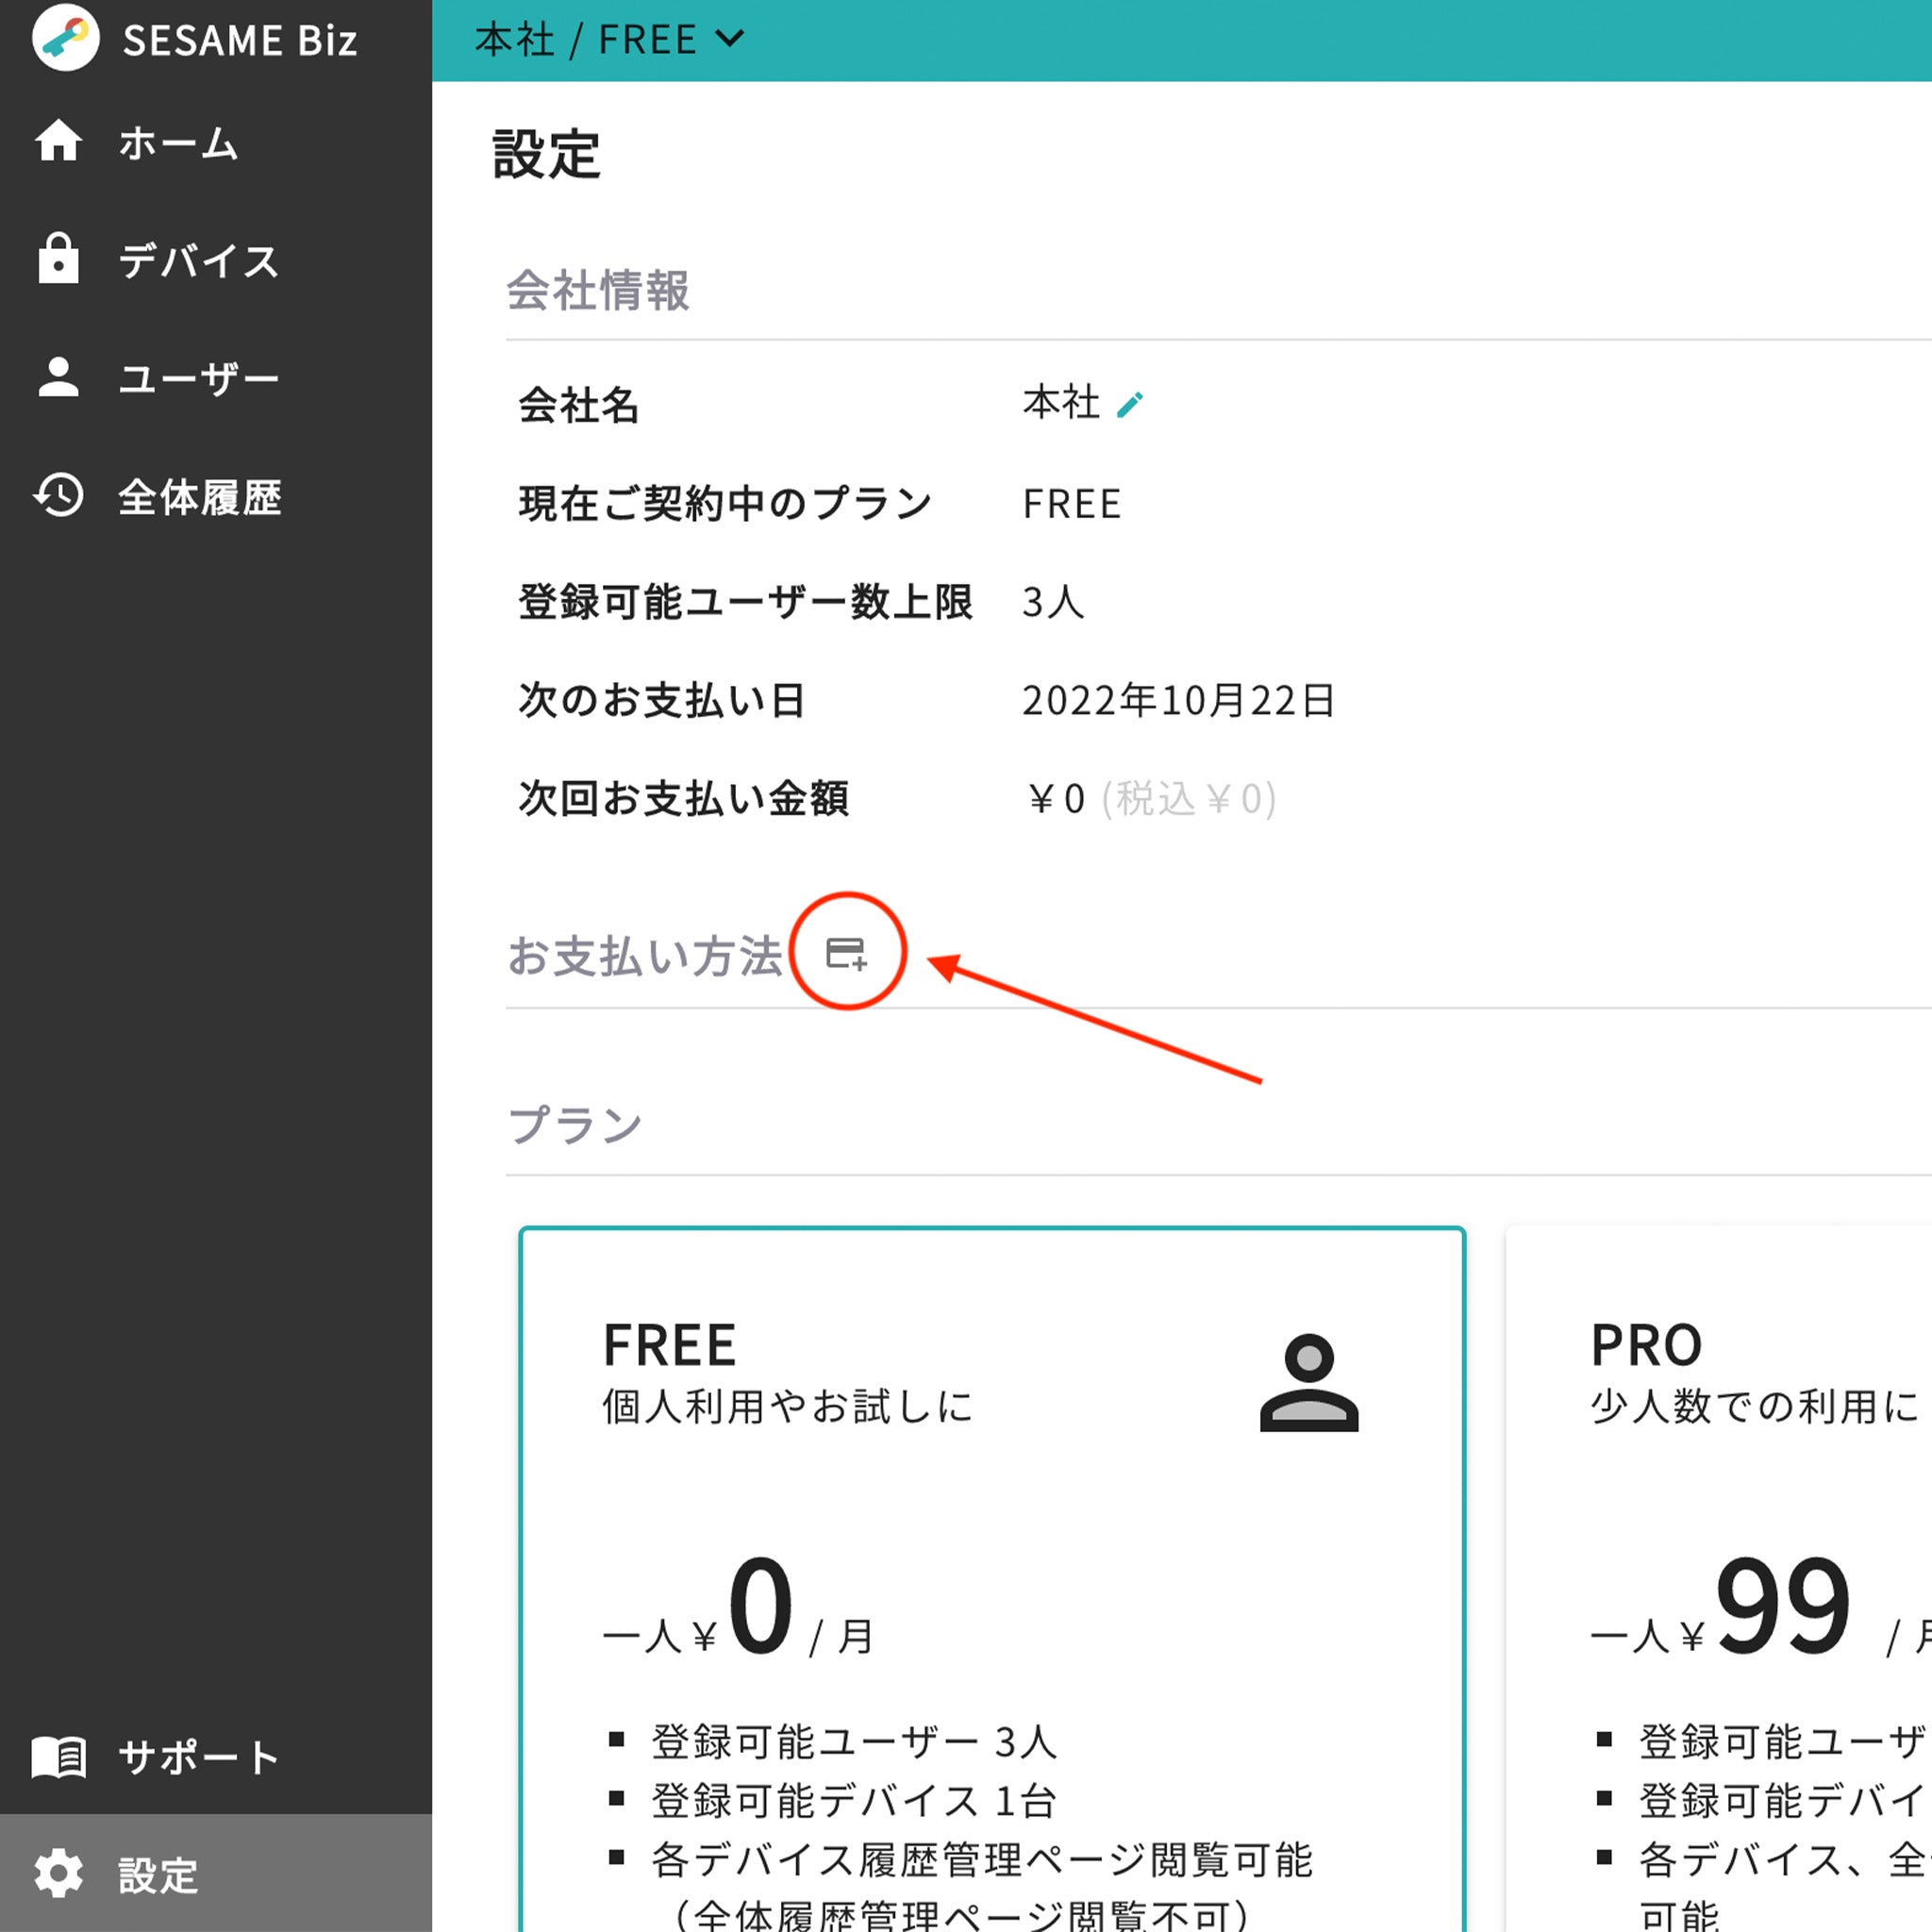Click the settings gear icon in sidebar

click(58, 1874)
